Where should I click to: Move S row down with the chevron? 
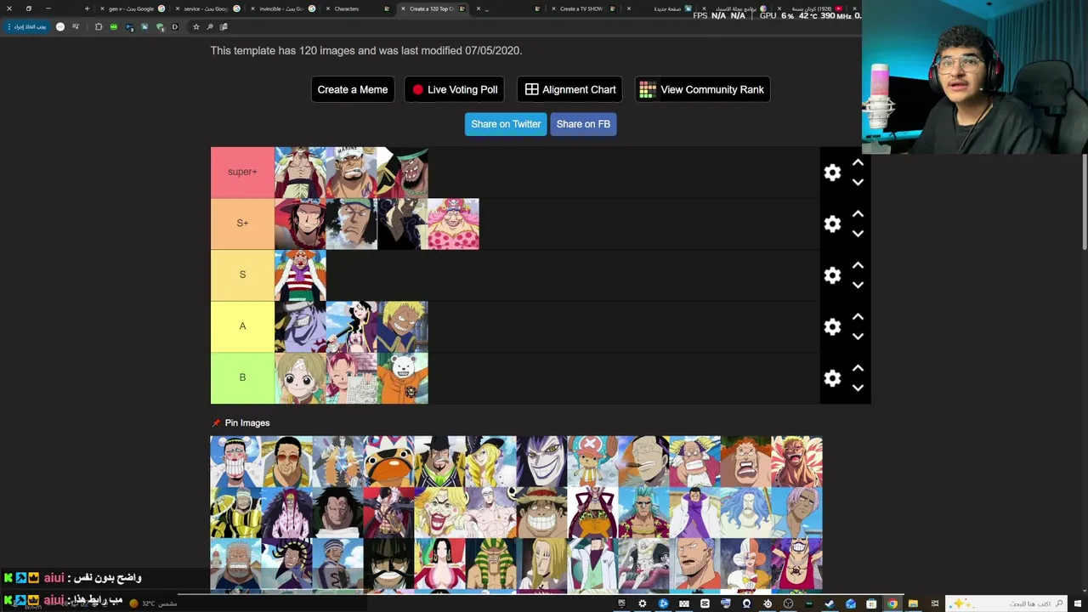tap(858, 285)
